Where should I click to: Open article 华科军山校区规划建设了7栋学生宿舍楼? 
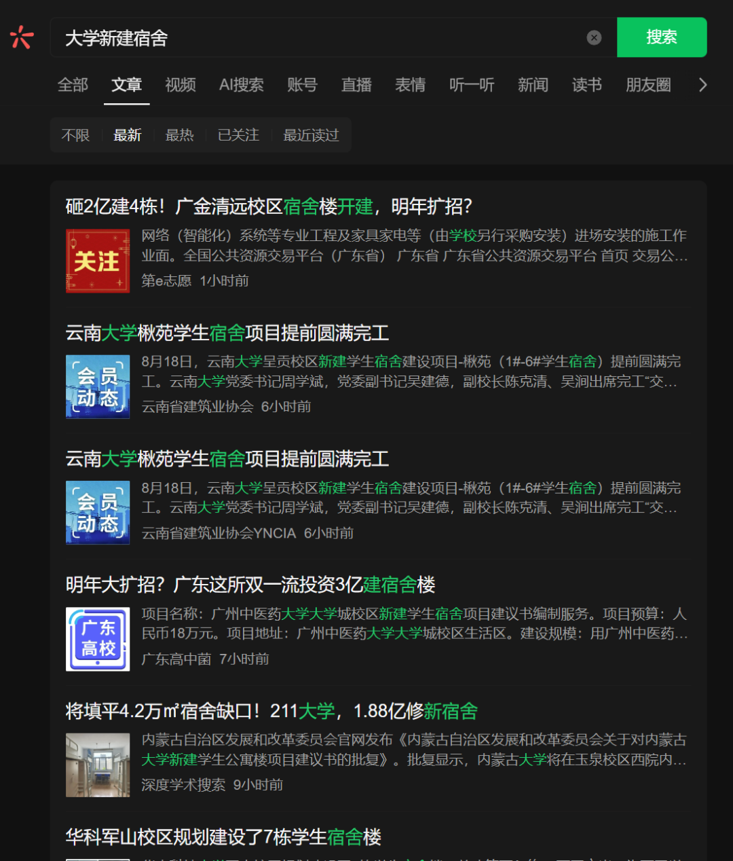pyautogui.click(x=223, y=837)
